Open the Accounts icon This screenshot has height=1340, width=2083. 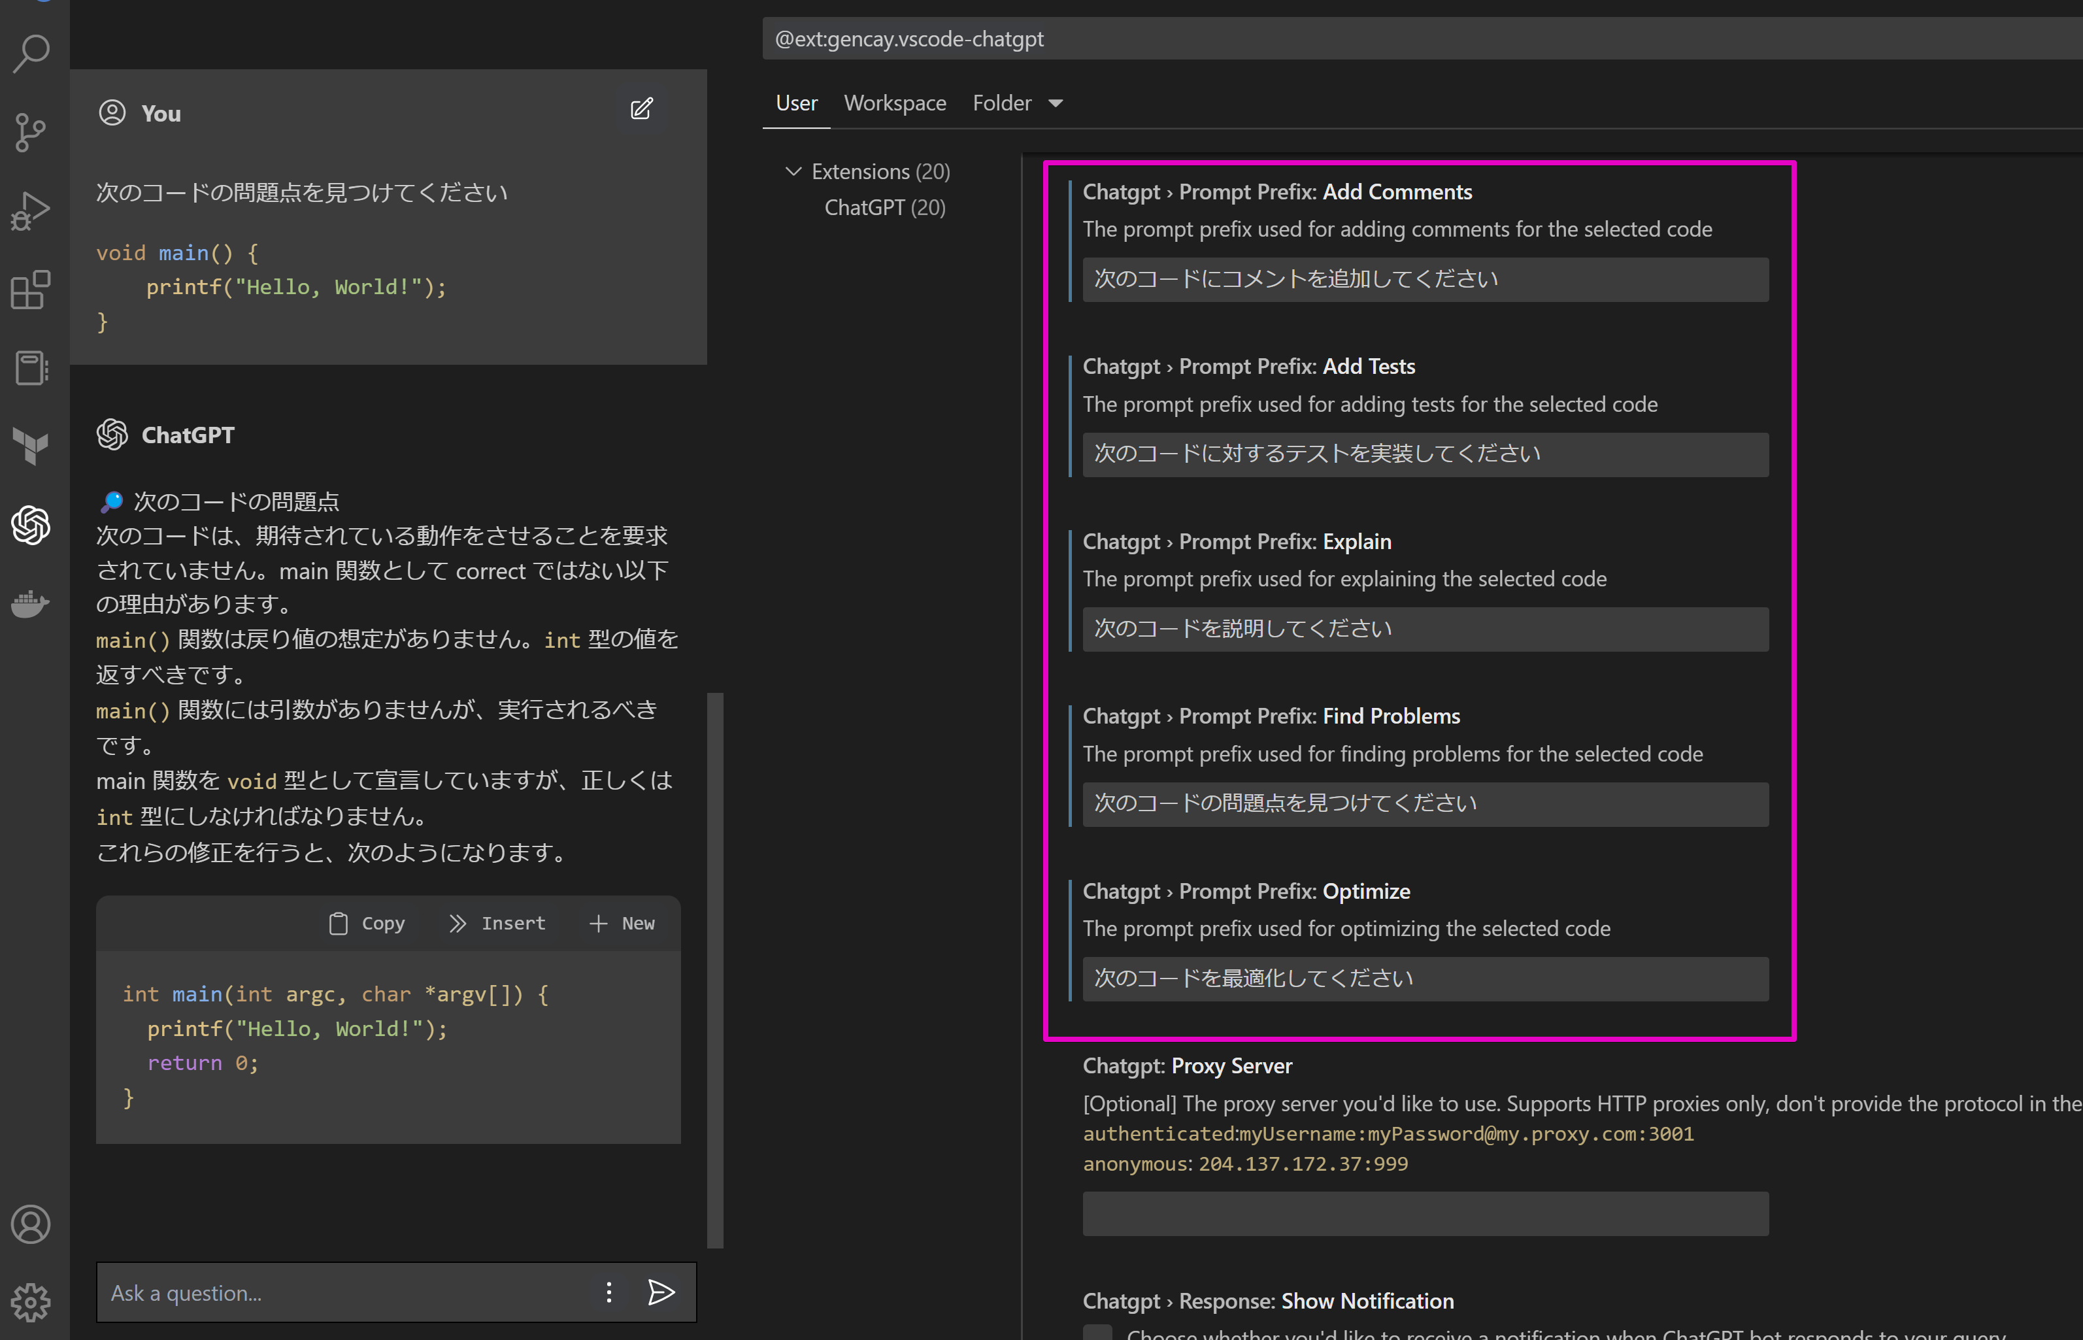click(x=31, y=1224)
